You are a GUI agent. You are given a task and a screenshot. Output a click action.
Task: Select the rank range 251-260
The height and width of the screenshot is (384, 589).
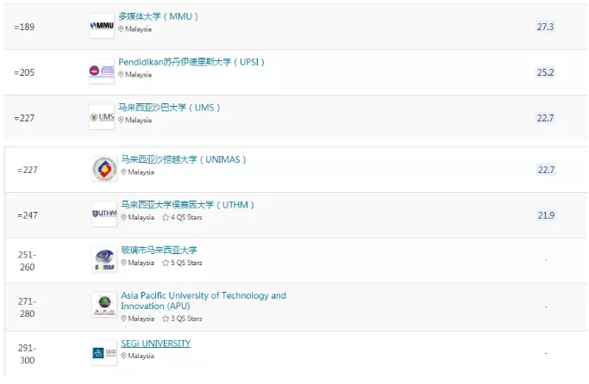27,261
